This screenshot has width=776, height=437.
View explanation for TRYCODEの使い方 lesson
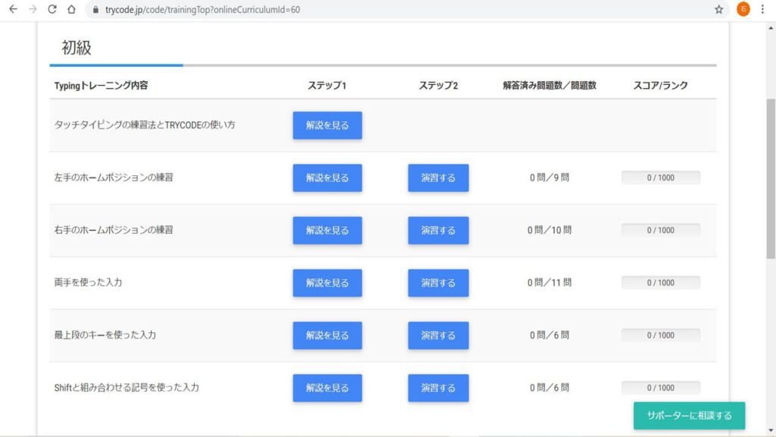click(327, 125)
